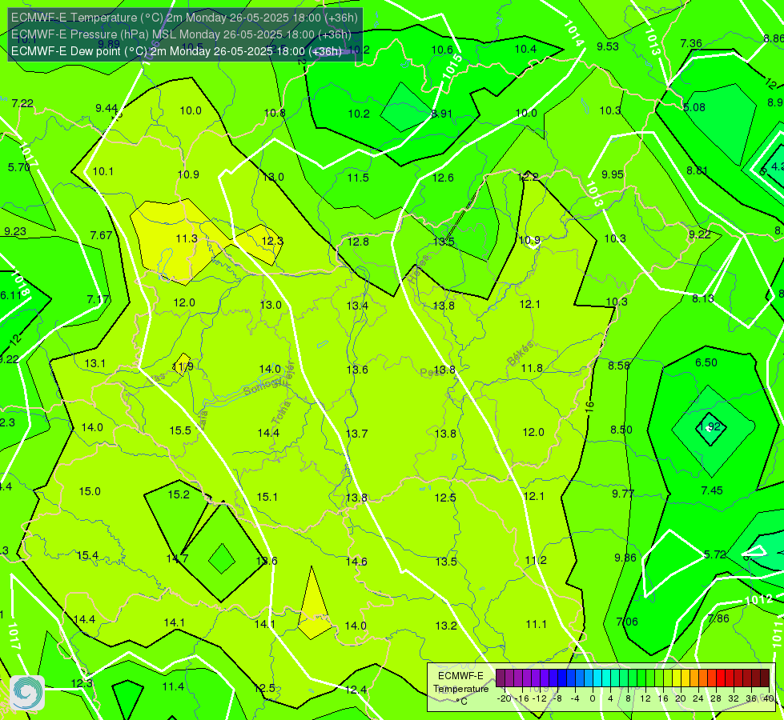784x720 pixels.
Task: Click the 15.5 temperature value on the map
Action: pyautogui.click(x=180, y=430)
